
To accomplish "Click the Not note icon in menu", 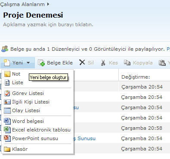I will tap(7, 74).
